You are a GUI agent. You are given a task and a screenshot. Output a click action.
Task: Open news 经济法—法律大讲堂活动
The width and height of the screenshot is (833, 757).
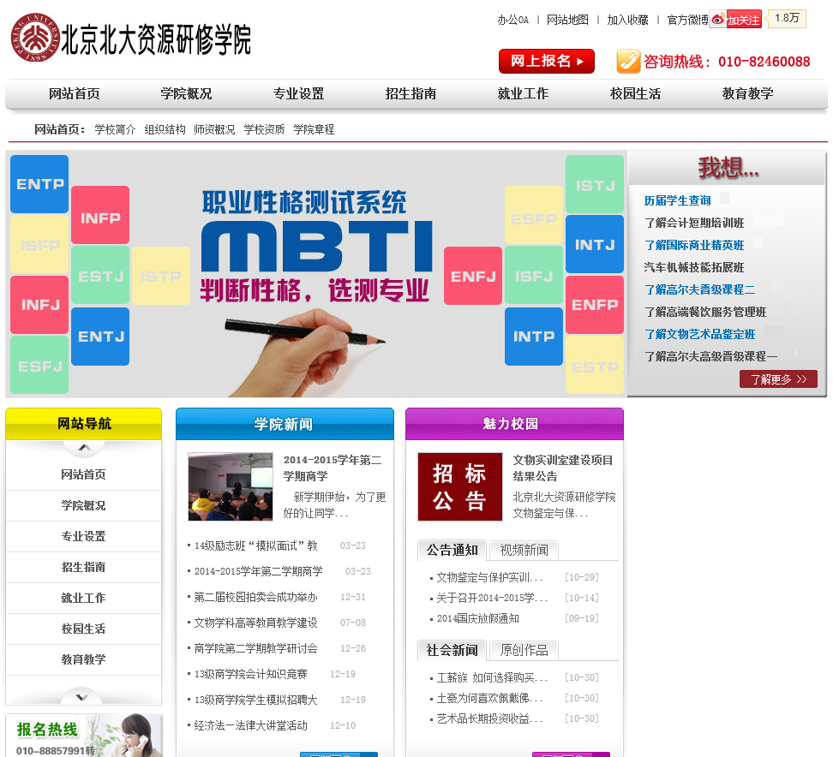click(x=251, y=725)
